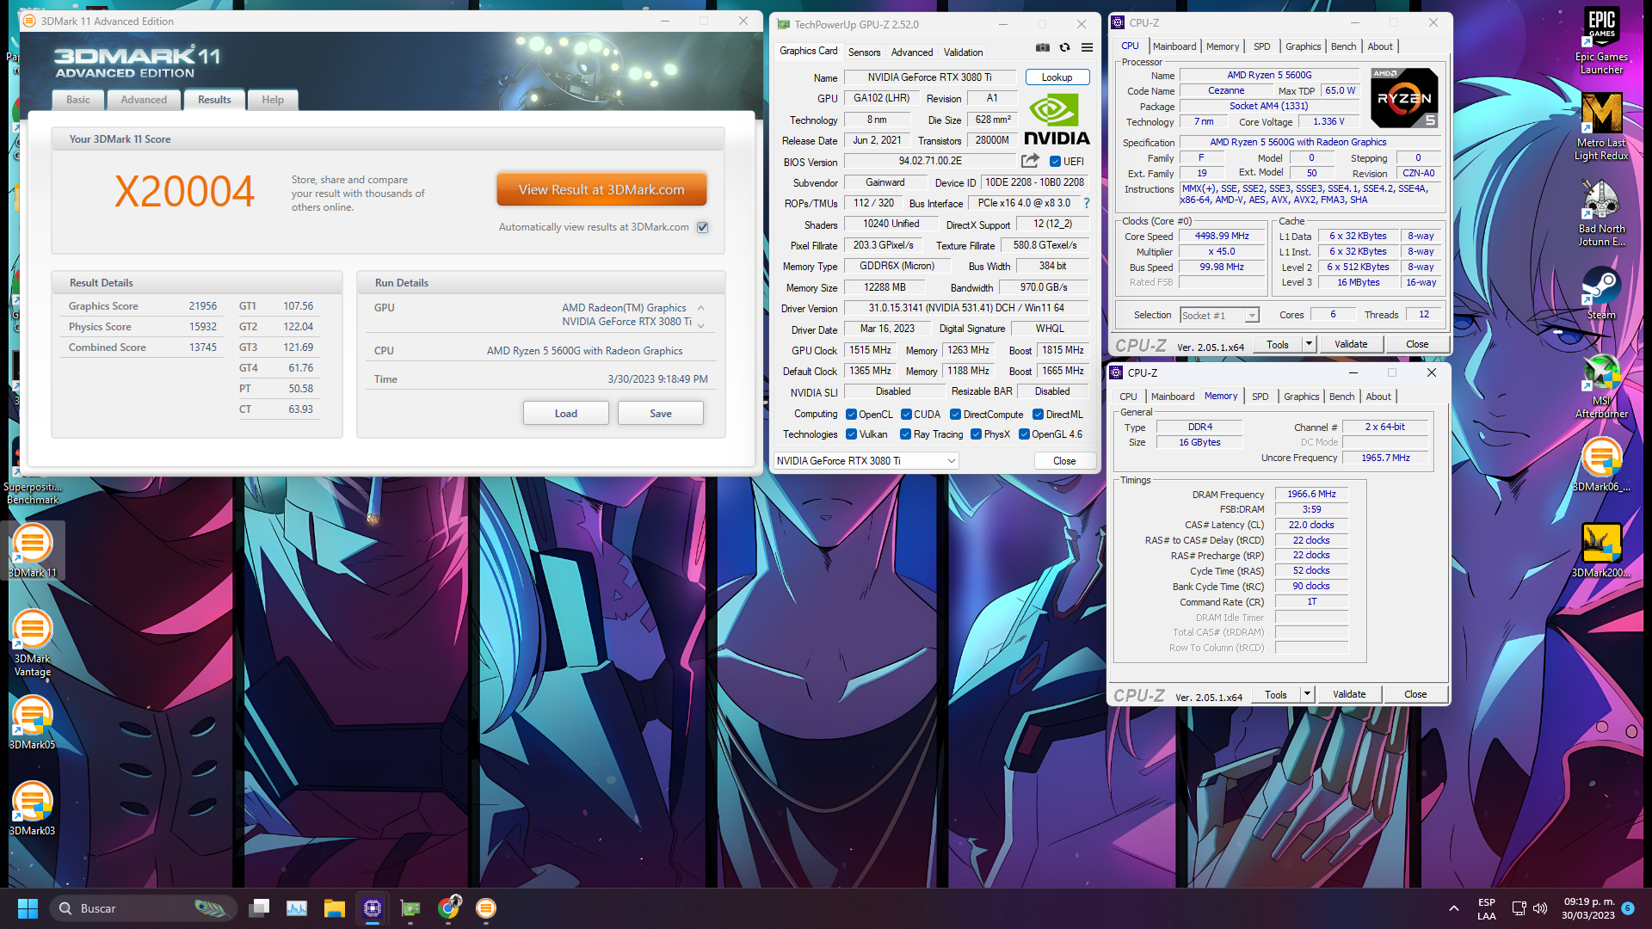The height and width of the screenshot is (929, 1652).
Task: Expand Tools dropdown arrow in lower CPU-Z
Action: point(1307,694)
